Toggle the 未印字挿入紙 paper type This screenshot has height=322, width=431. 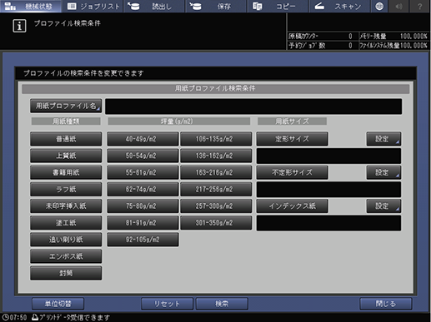pyautogui.click(x=66, y=206)
